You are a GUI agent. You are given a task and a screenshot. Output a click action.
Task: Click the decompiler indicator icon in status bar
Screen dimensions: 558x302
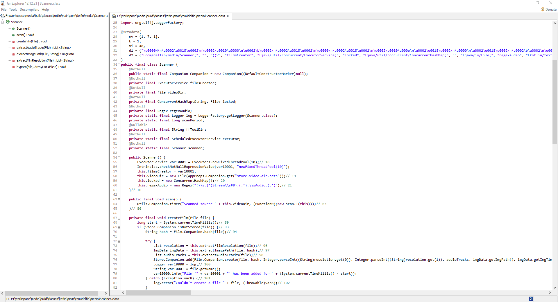coord(531,299)
